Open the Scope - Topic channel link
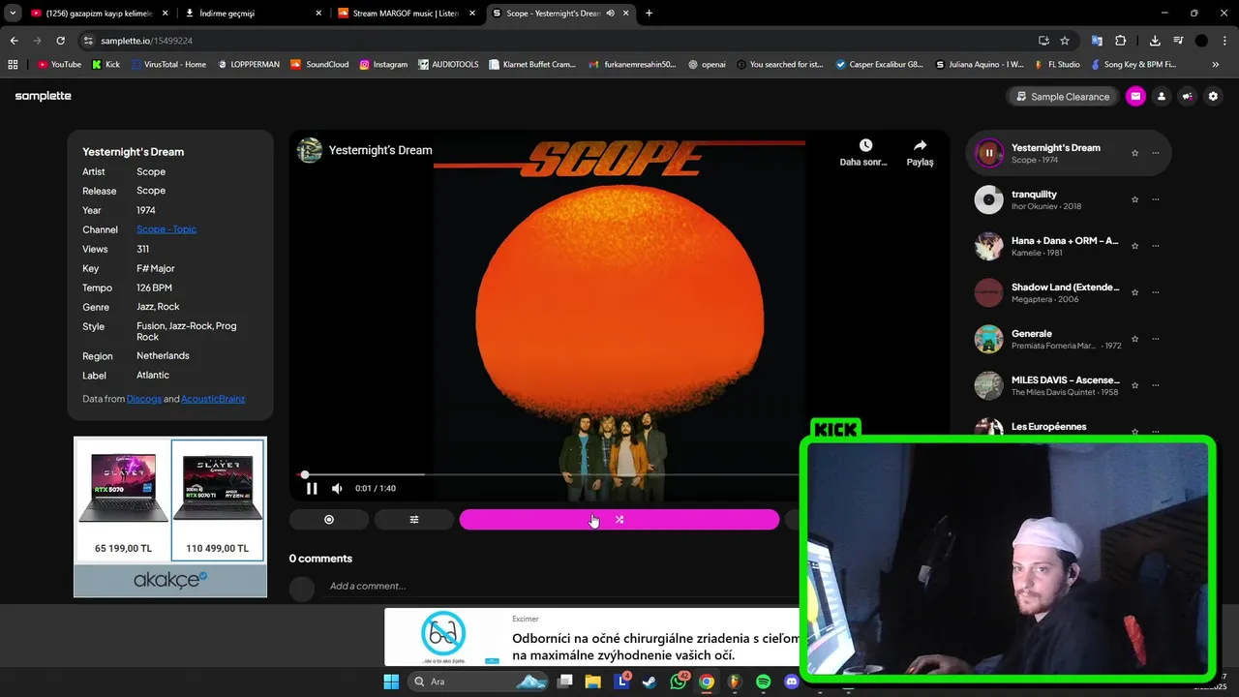 [x=166, y=229]
